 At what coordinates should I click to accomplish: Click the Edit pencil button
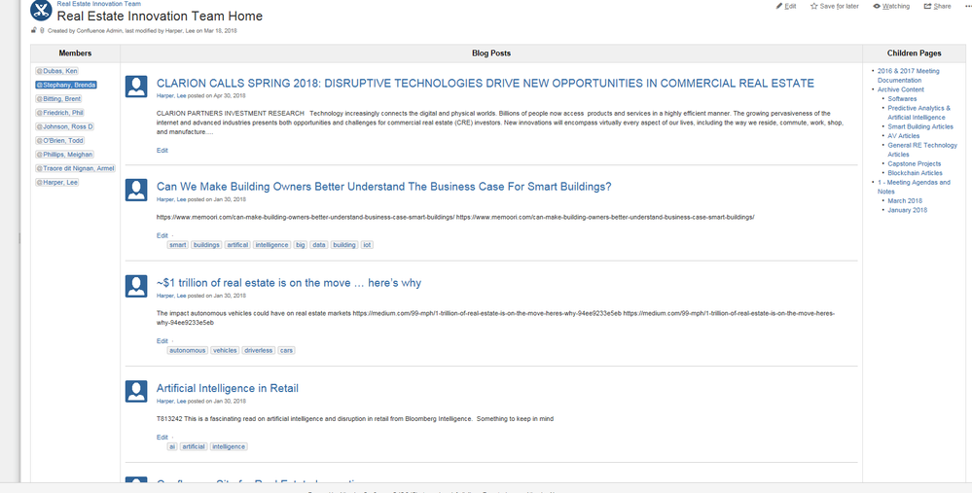pos(786,6)
